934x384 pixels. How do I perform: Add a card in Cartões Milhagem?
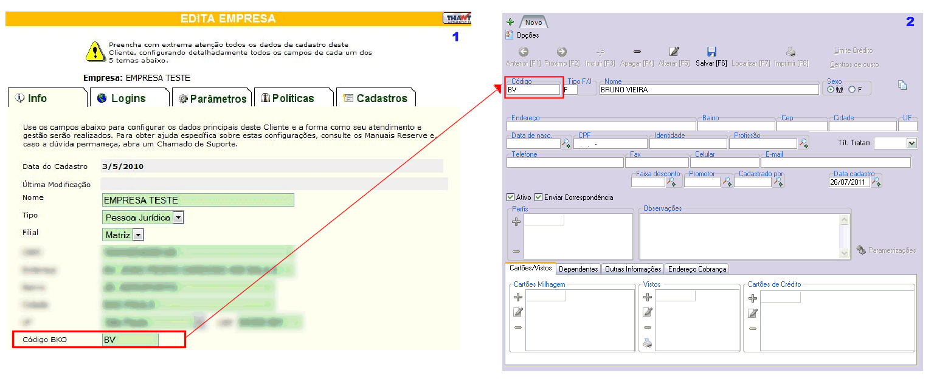[518, 297]
